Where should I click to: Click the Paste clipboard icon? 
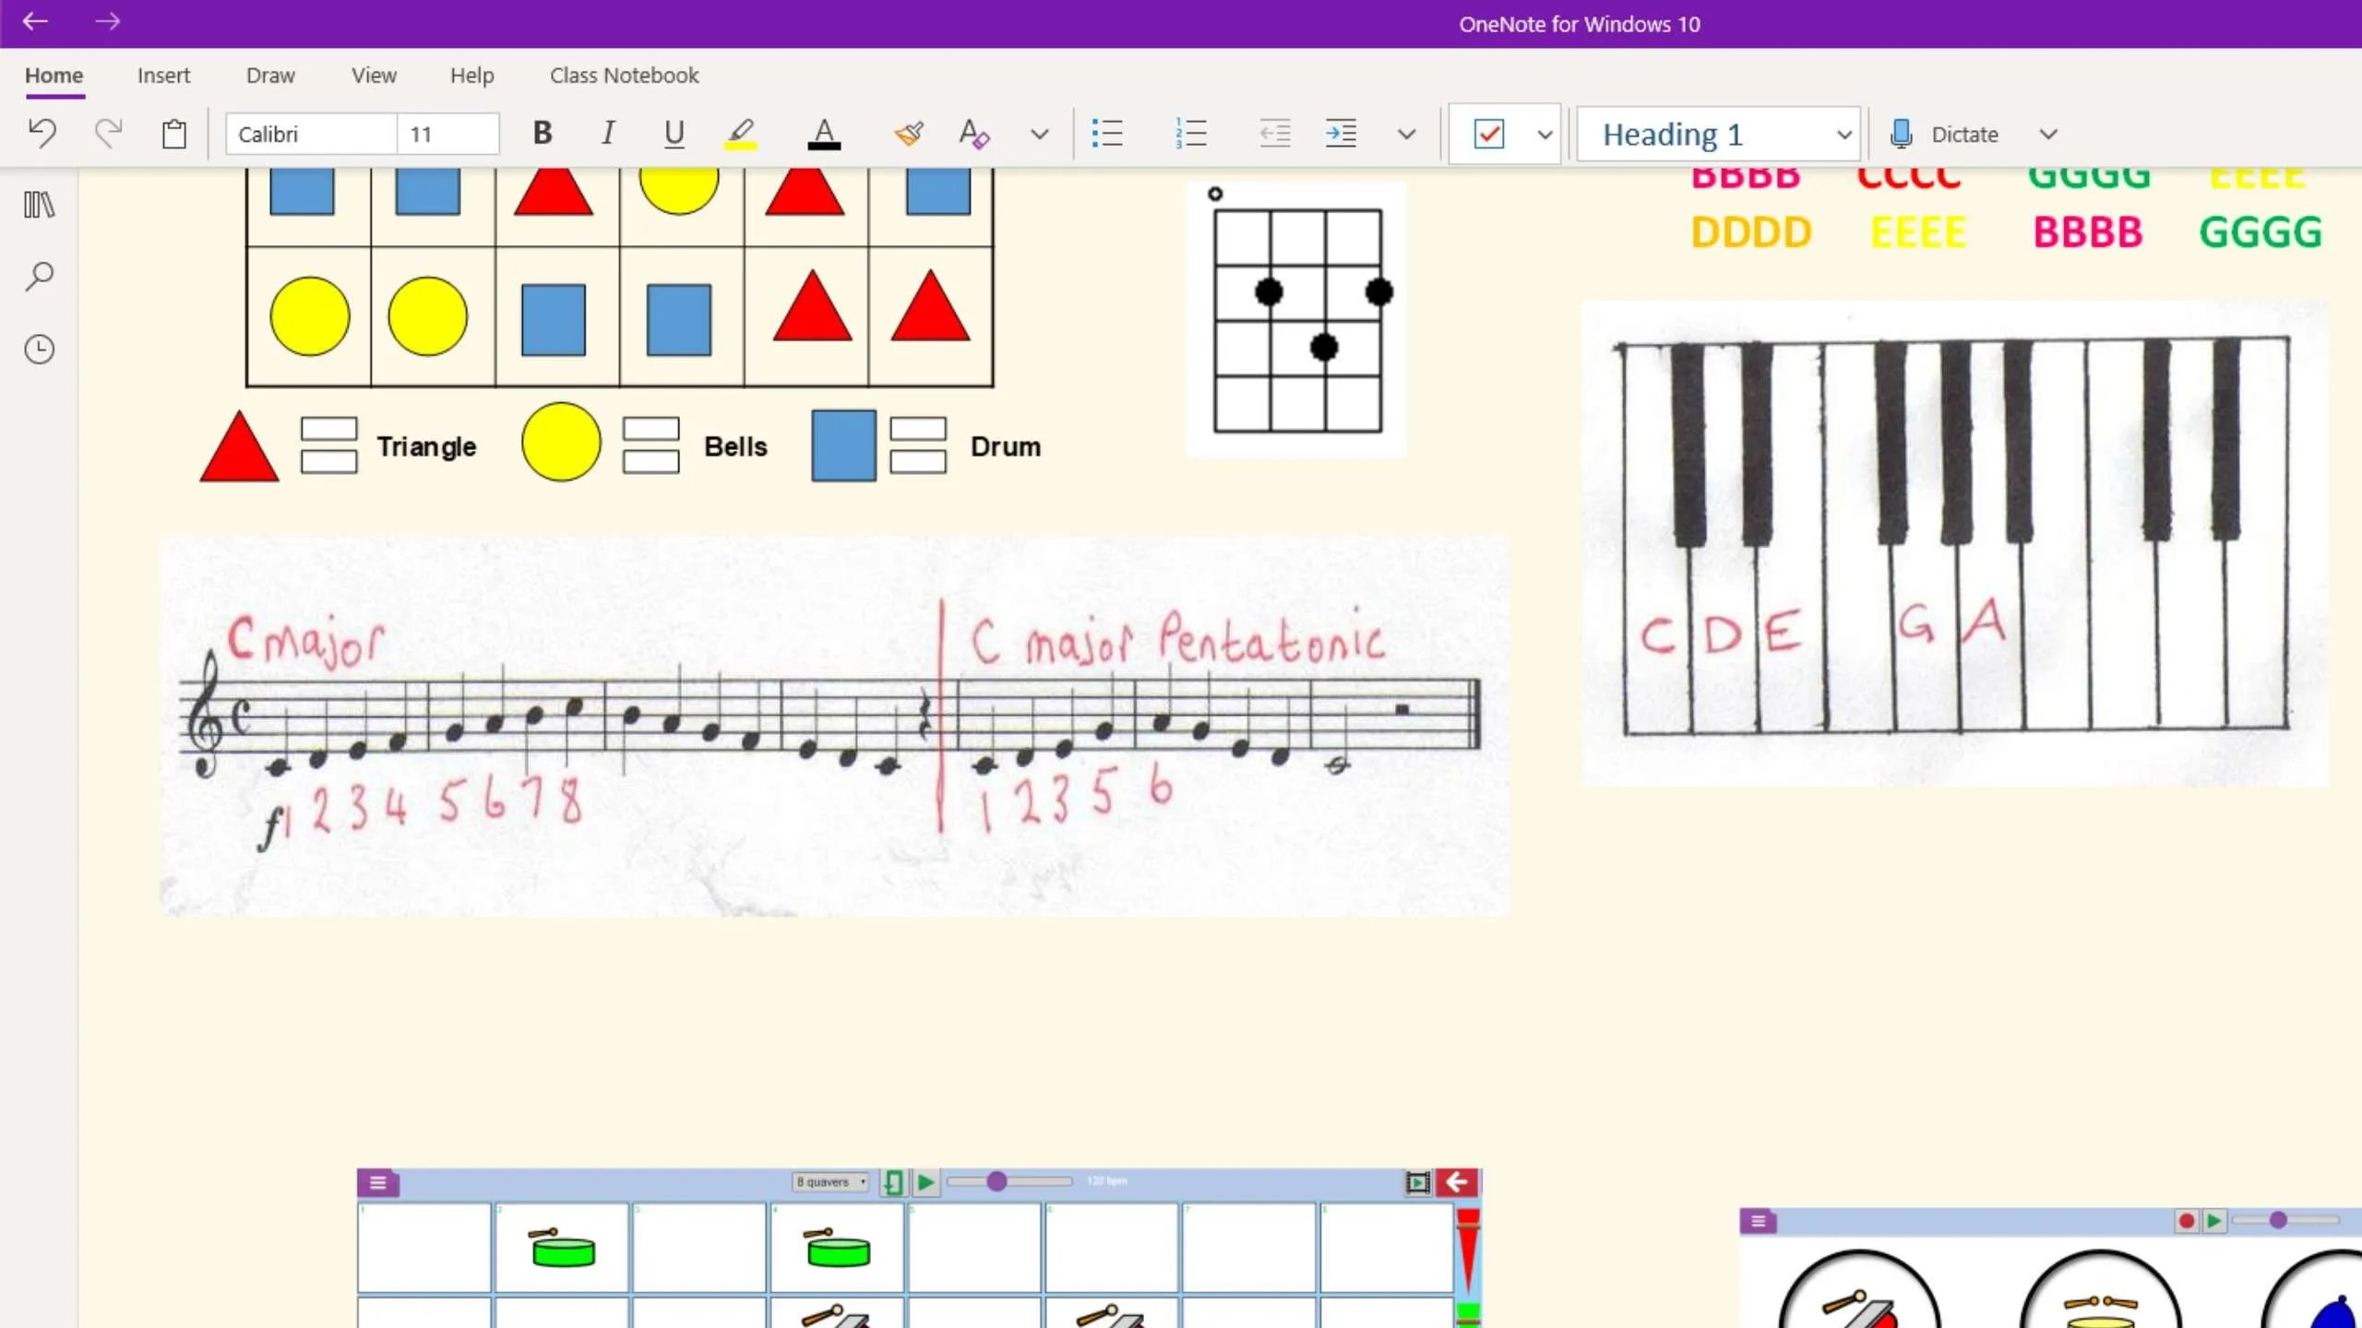click(173, 135)
